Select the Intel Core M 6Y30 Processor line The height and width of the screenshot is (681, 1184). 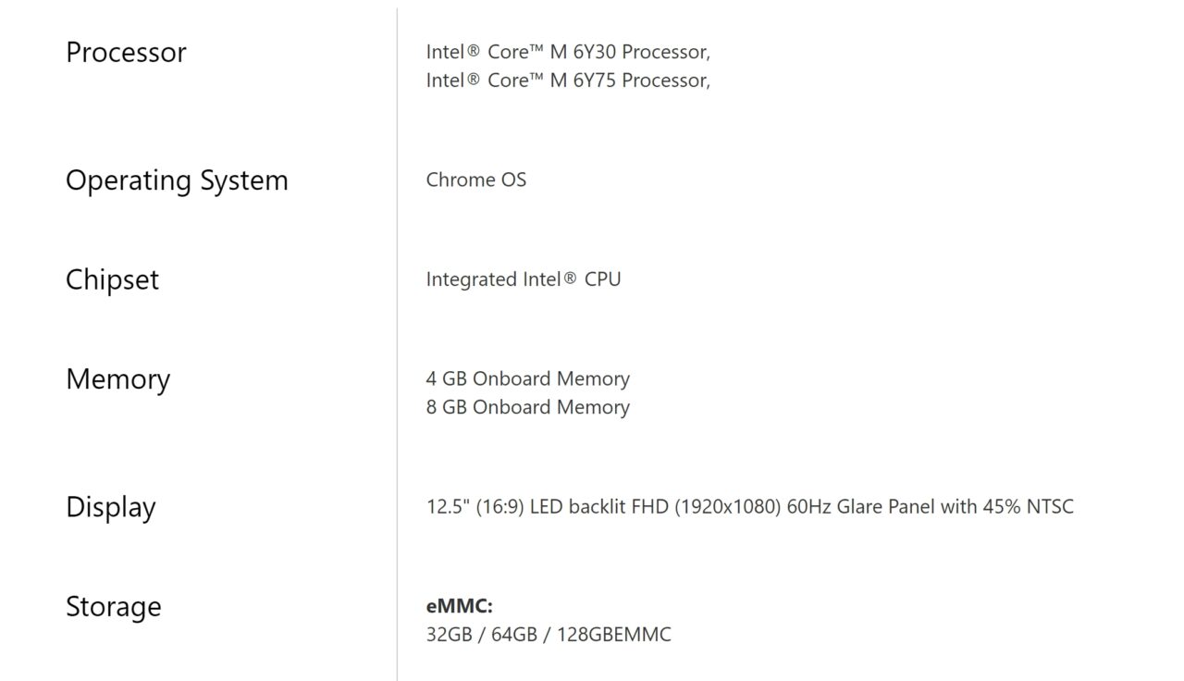[x=567, y=52]
